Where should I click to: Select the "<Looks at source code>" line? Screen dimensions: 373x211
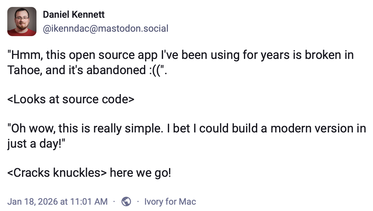(70, 99)
